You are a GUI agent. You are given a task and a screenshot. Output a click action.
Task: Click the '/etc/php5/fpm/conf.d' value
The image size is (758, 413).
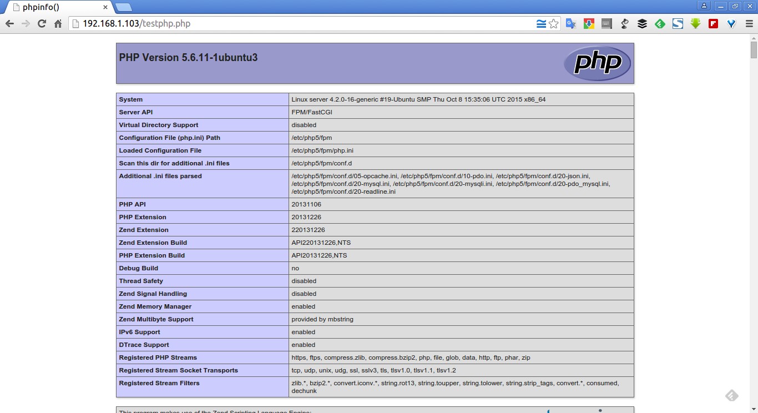pyautogui.click(x=321, y=163)
